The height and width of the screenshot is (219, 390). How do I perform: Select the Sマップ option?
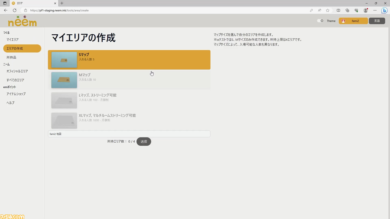(x=129, y=60)
